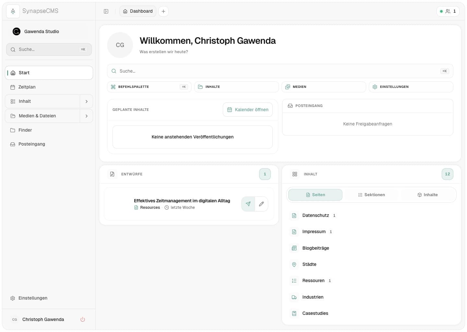Click the edit pencil icon for the draft
The image size is (467, 332).
tap(261, 204)
